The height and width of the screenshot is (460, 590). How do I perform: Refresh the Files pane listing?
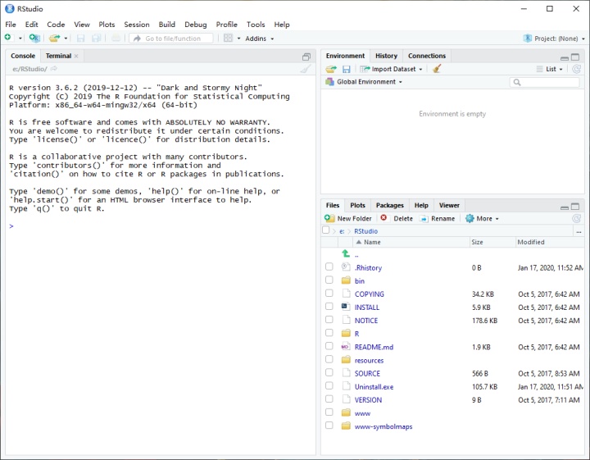click(x=576, y=218)
